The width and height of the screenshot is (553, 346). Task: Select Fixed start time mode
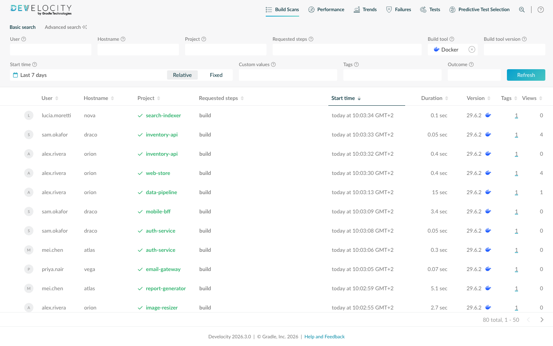pyautogui.click(x=216, y=75)
